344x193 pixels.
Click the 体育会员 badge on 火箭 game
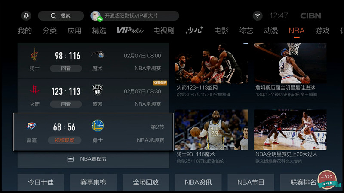[x=160, y=83]
